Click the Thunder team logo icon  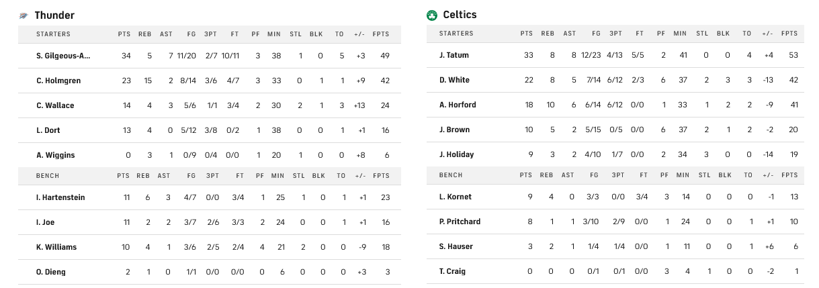tap(24, 15)
